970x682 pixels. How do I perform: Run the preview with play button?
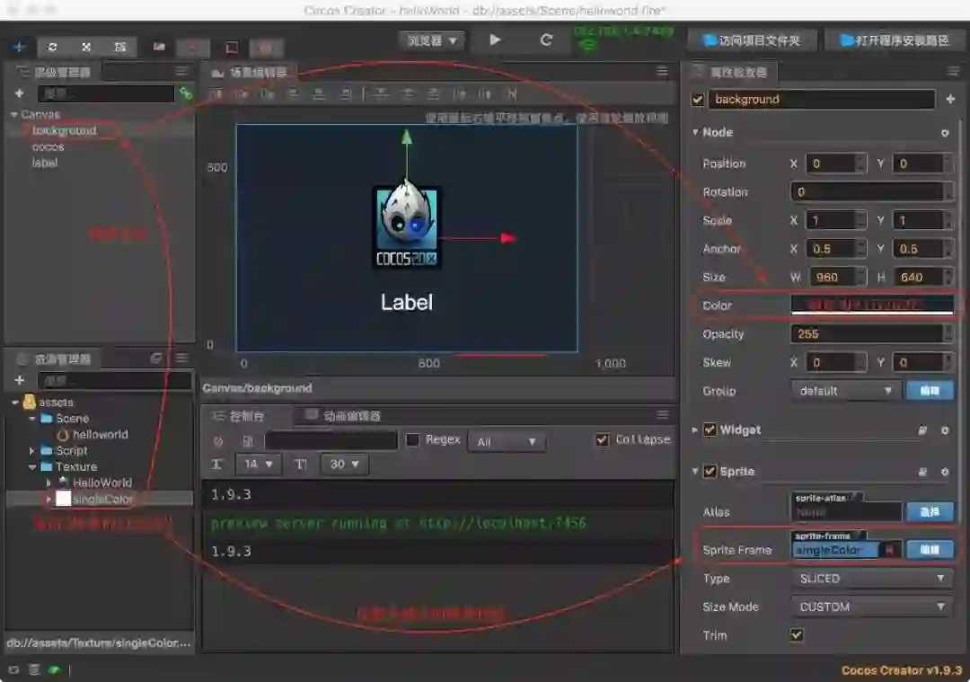pyautogui.click(x=495, y=40)
